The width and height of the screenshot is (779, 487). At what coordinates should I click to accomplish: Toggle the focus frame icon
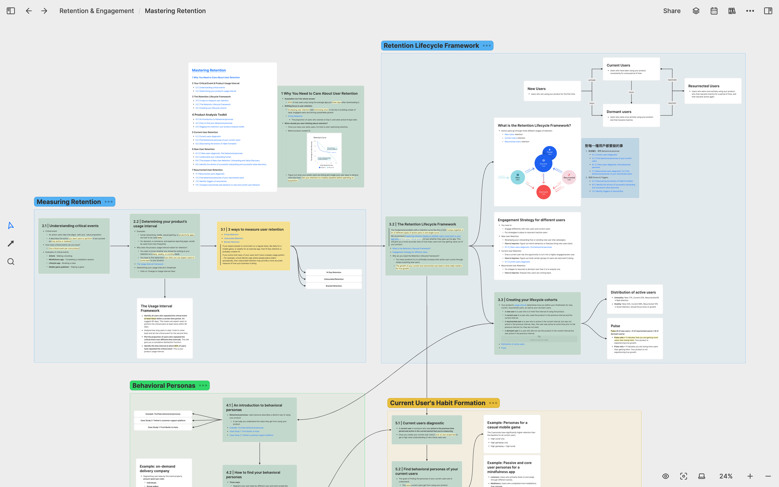pos(684,476)
